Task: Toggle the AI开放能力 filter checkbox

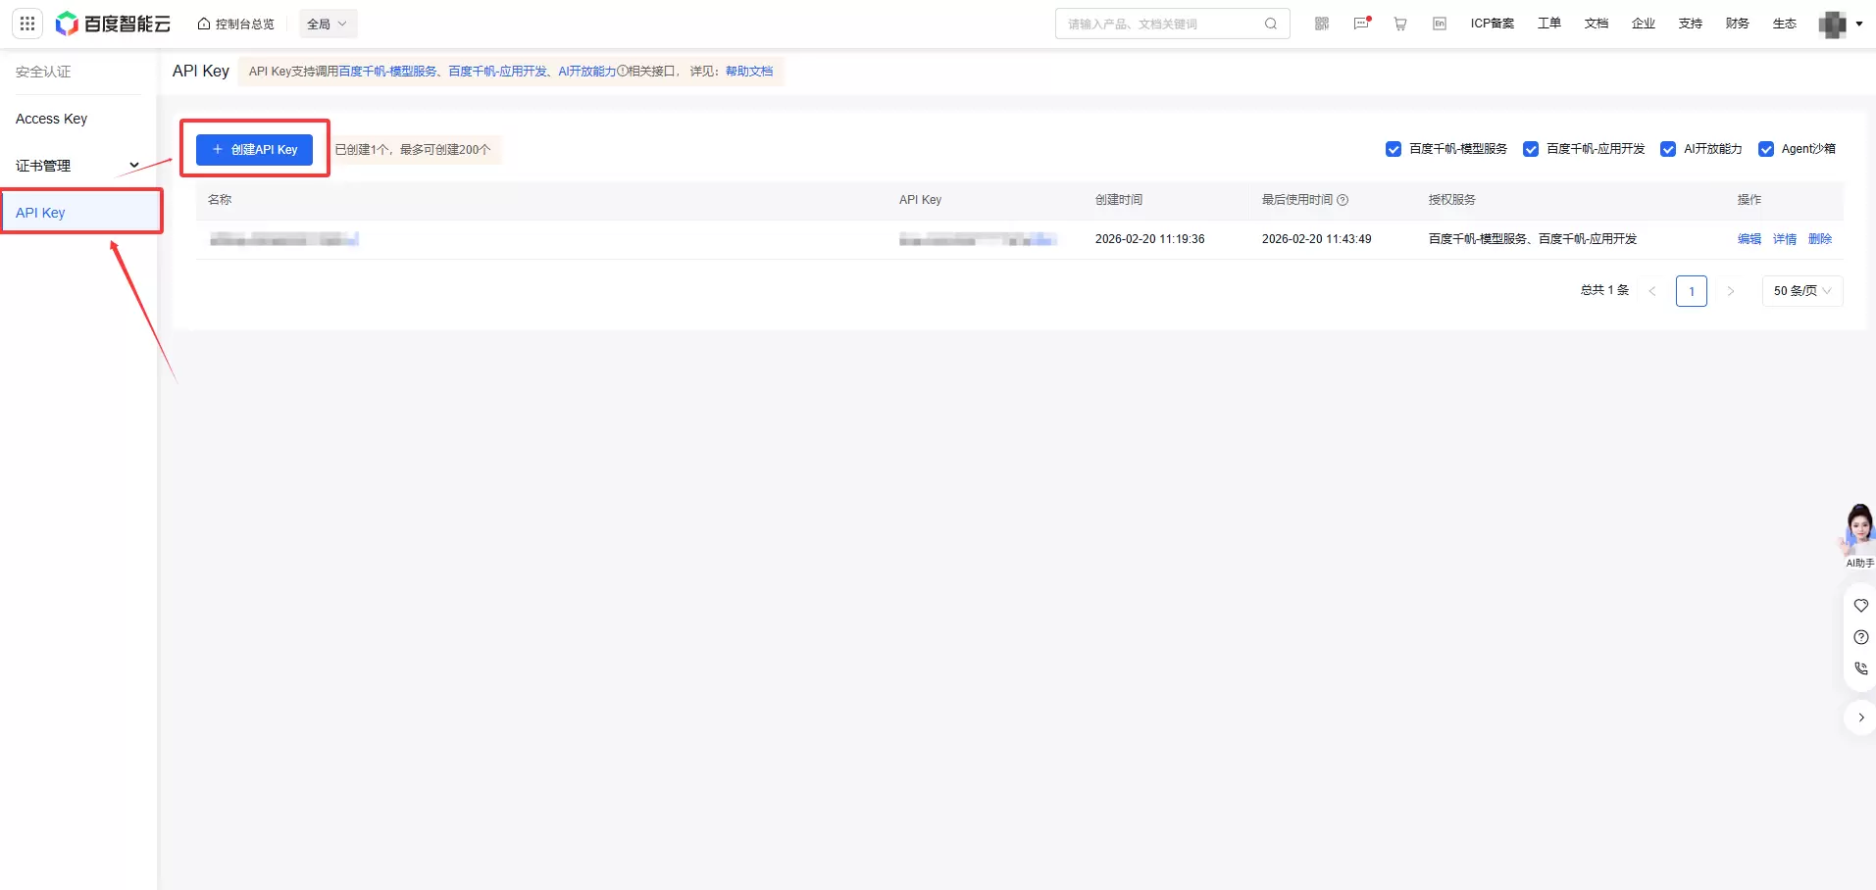Action: 1668,149
